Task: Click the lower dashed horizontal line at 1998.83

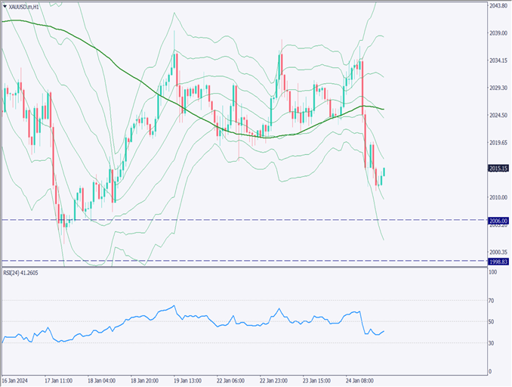Action: (x=227, y=261)
